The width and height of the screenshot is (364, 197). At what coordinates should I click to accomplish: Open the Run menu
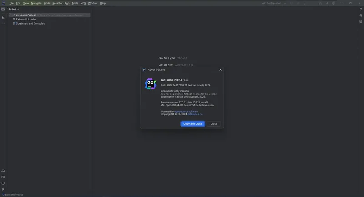click(x=67, y=3)
